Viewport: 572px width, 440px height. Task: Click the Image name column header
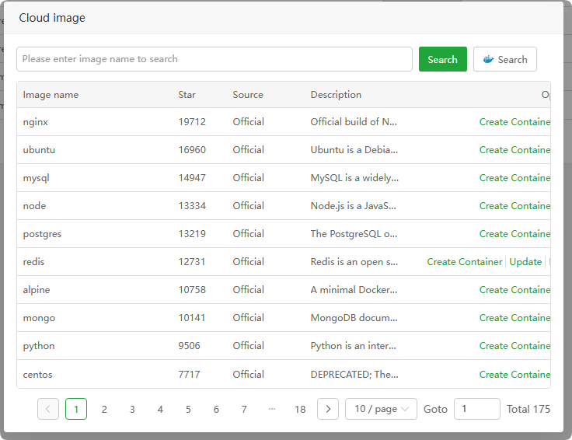tap(51, 95)
